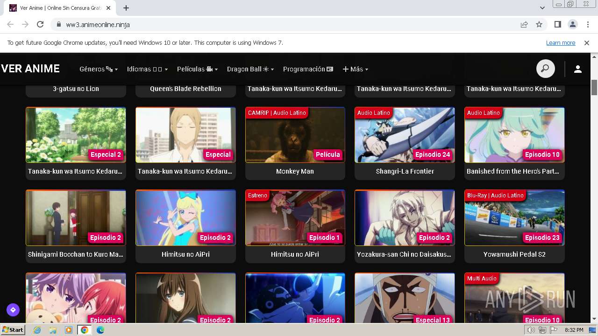This screenshot has height=336, width=598.
Task: Open the Chrome icon in the taskbar
Action: point(84,330)
